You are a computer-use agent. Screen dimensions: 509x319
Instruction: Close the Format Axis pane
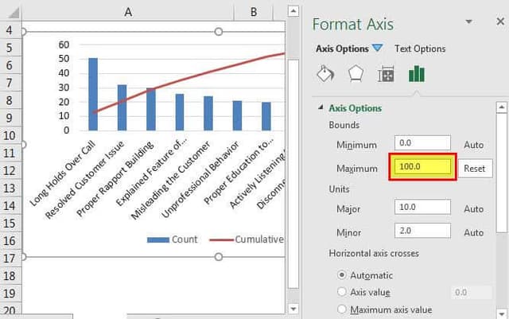[x=495, y=22]
